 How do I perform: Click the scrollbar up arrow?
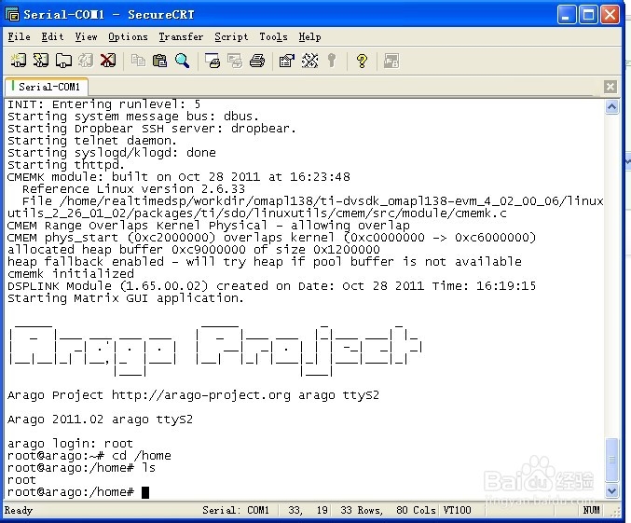pyautogui.click(x=611, y=106)
